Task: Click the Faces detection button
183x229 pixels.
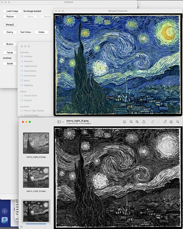Action: [x=10, y=53]
